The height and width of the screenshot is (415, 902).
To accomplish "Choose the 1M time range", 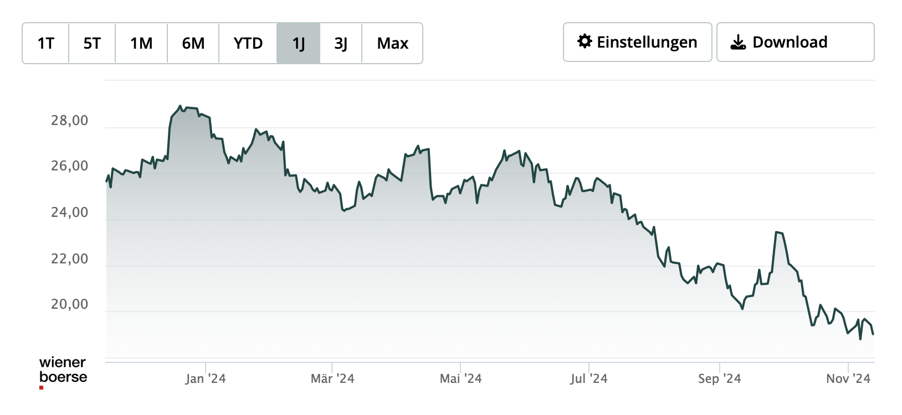I will (x=141, y=43).
